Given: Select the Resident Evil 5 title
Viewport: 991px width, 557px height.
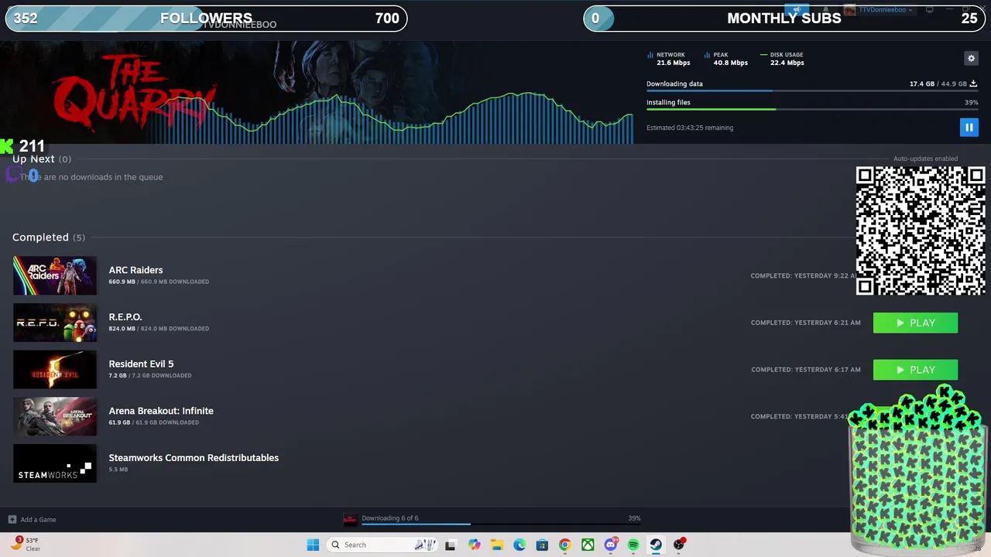Looking at the screenshot, I should (x=141, y=364).
